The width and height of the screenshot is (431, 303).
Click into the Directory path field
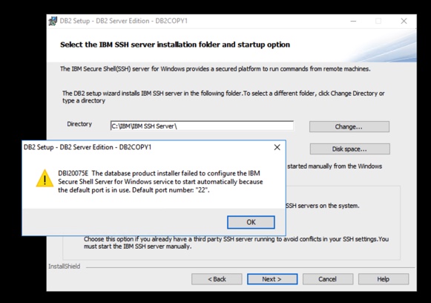[202, 126]
